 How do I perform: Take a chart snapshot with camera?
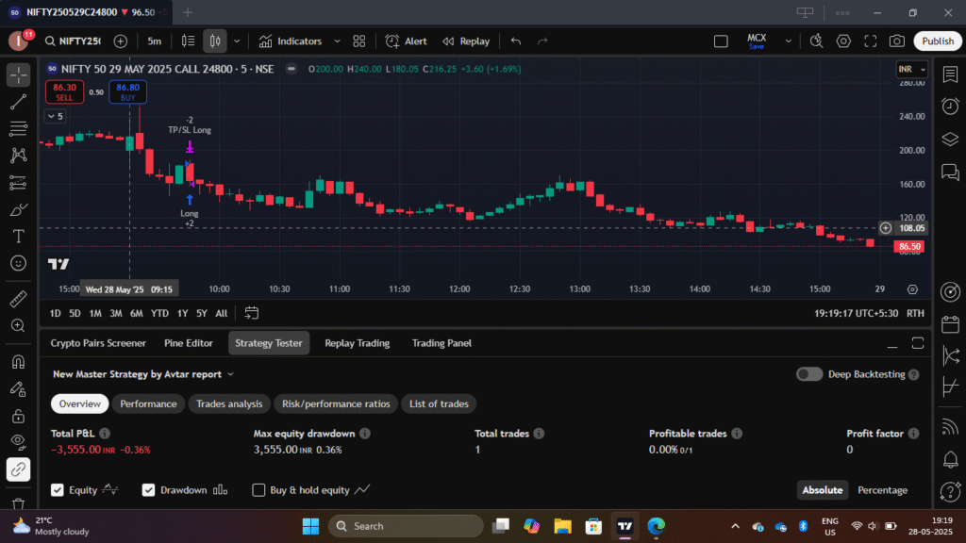[x=897, y=41]
